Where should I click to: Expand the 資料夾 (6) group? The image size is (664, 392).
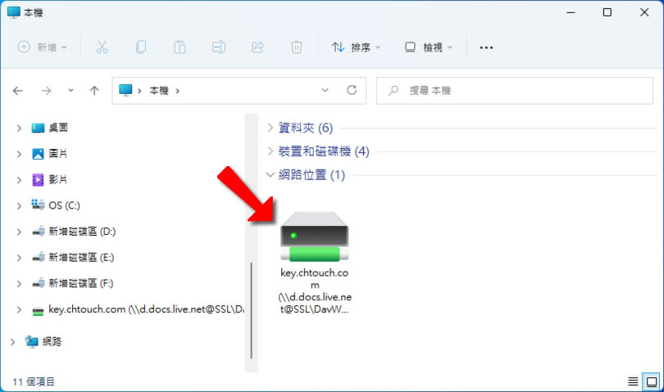point(270,128)
